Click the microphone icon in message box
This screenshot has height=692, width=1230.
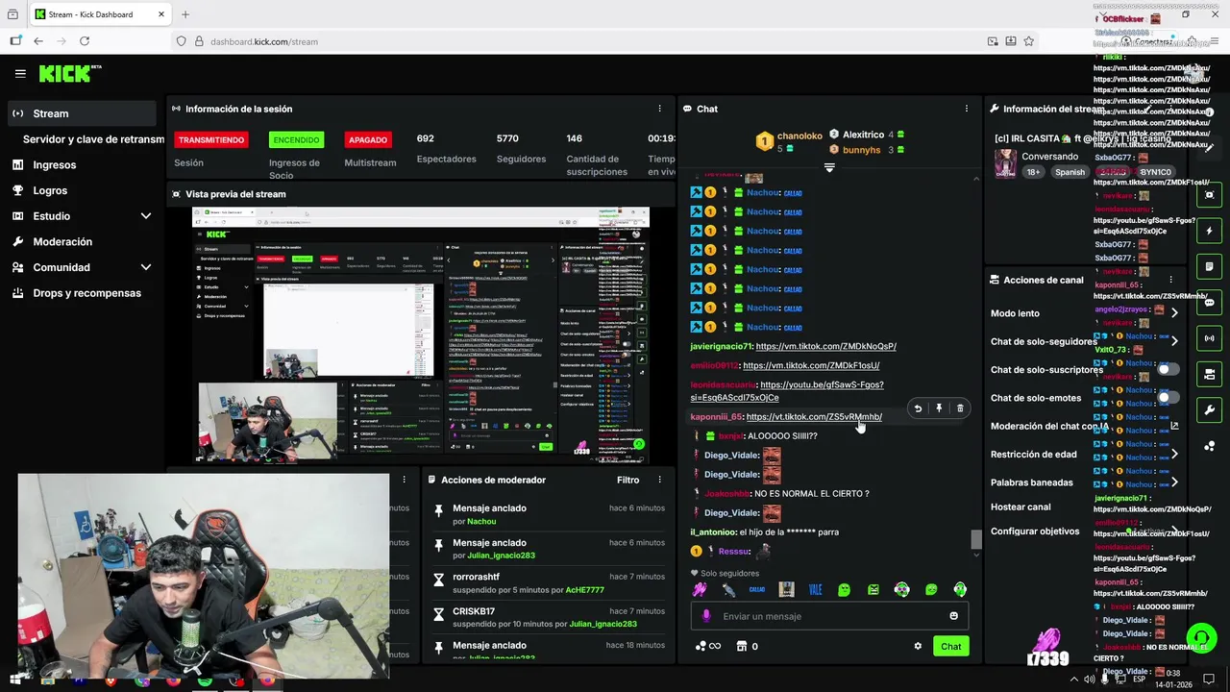(x=706, y=616)
